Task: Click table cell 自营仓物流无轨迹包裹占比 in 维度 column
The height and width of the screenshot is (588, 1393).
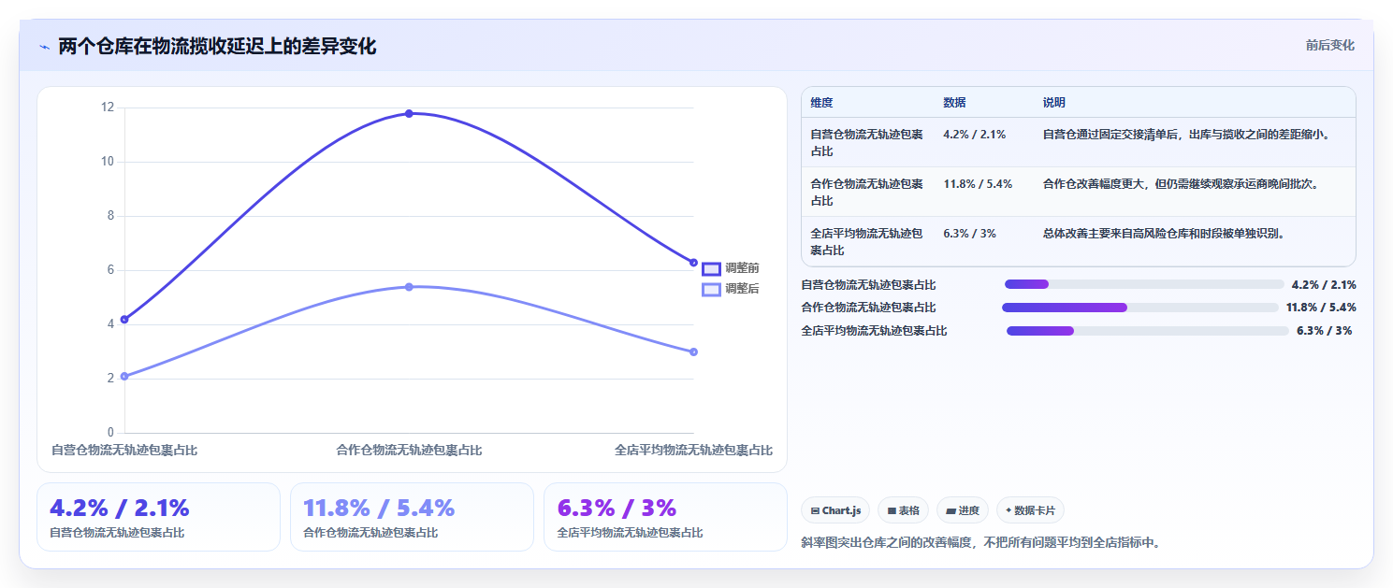Action: (x=866, y=143)
